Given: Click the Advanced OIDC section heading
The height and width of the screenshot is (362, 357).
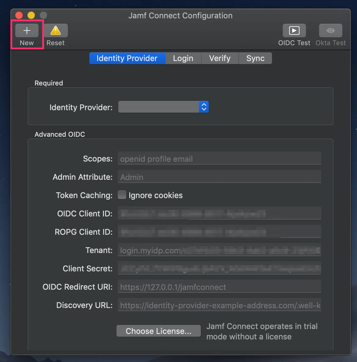Looking at the screenshot, I should tap(60, 134).
